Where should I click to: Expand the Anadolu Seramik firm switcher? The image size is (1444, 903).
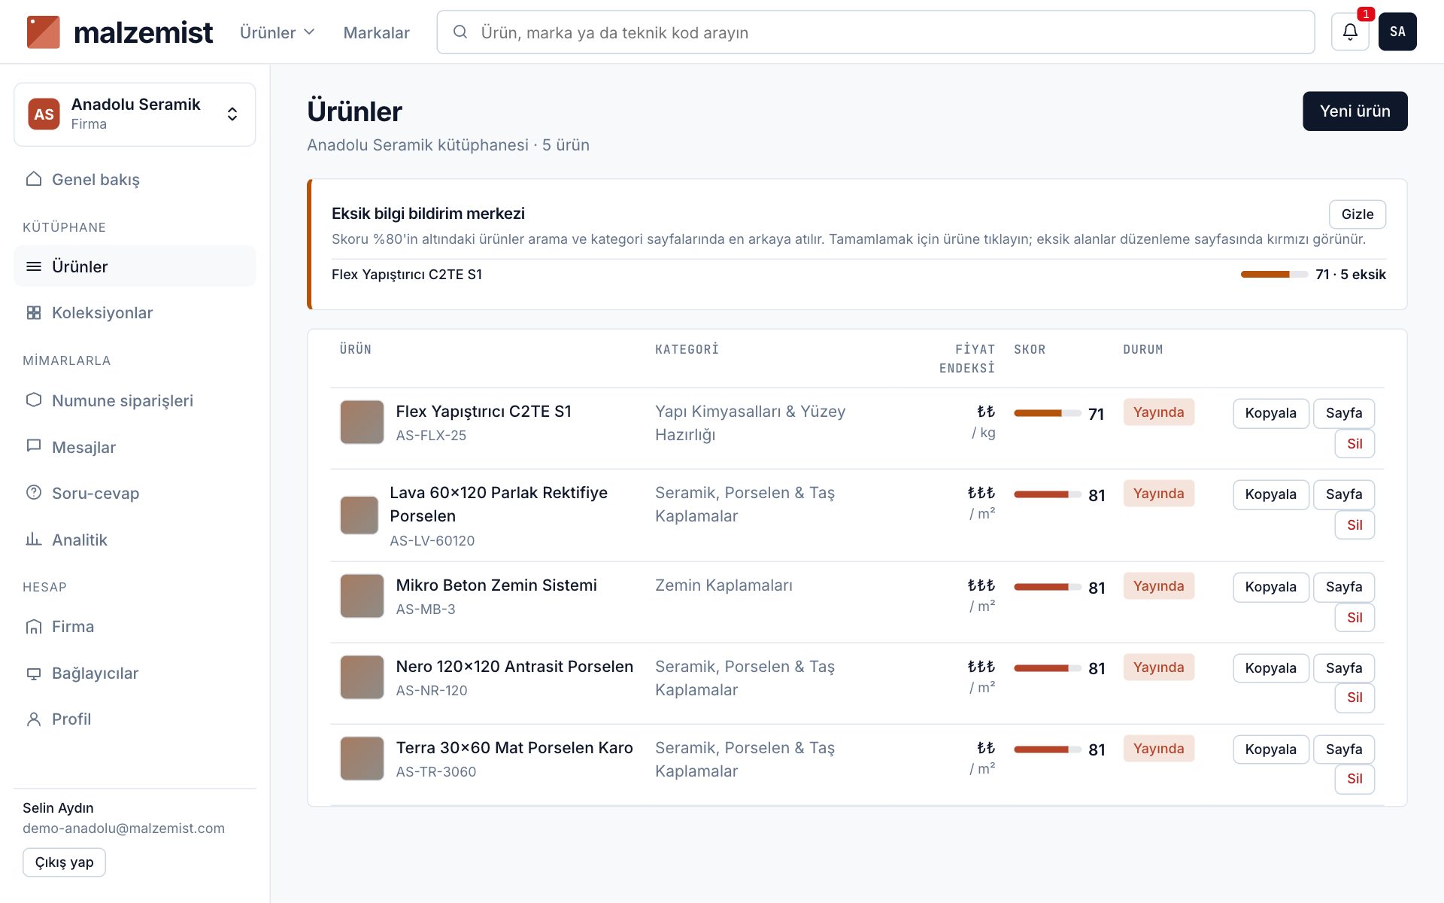point(135,114)
